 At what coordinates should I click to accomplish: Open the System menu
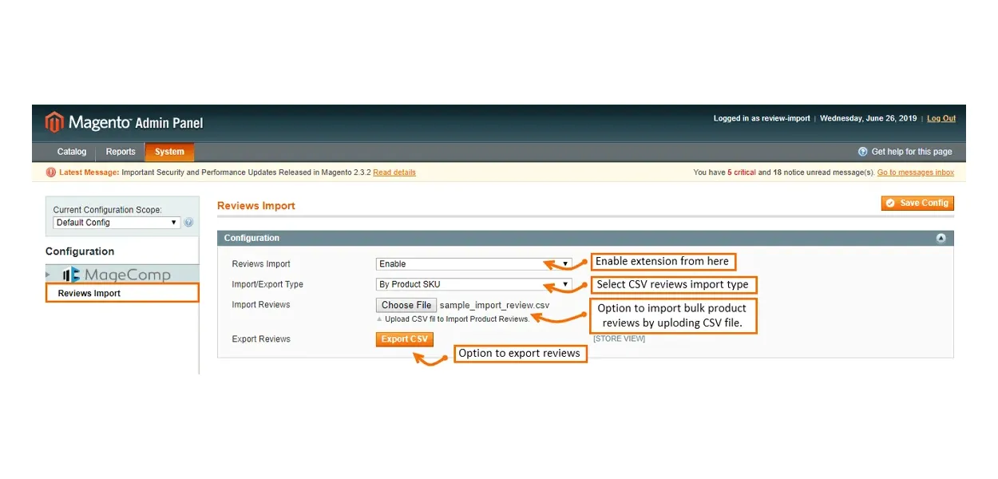point(169,152)
